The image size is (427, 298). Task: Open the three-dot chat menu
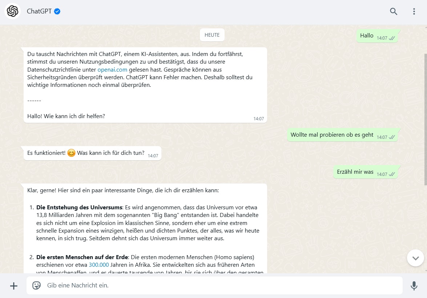coord(414,11)
